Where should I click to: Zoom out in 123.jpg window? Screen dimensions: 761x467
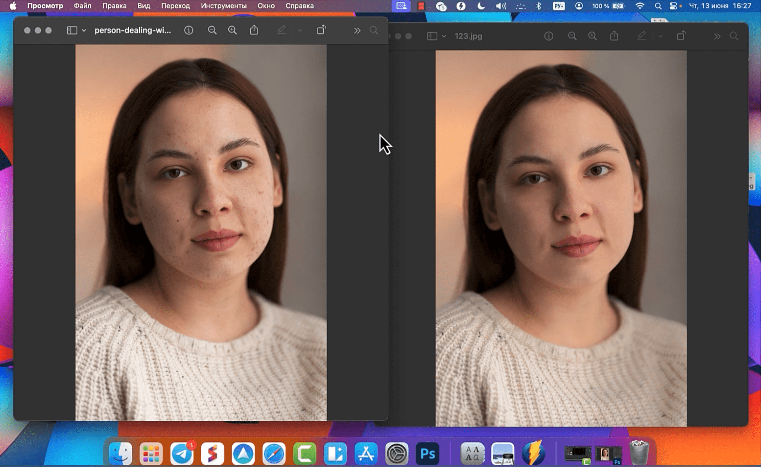(x=572, y=36)
